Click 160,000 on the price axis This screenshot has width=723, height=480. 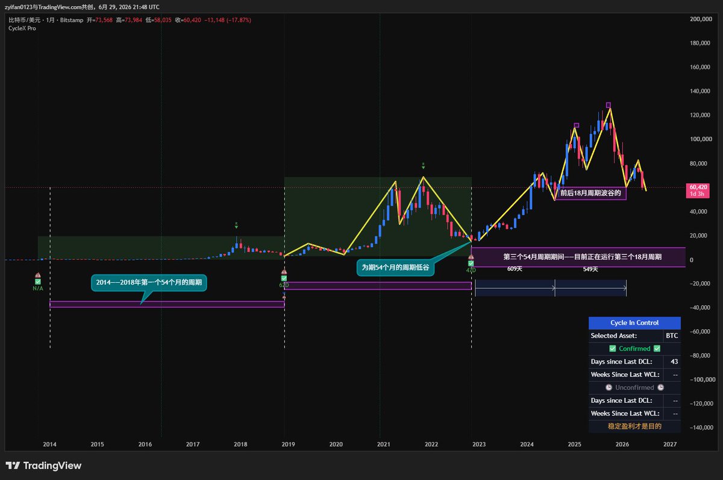[x=701, y=67]
